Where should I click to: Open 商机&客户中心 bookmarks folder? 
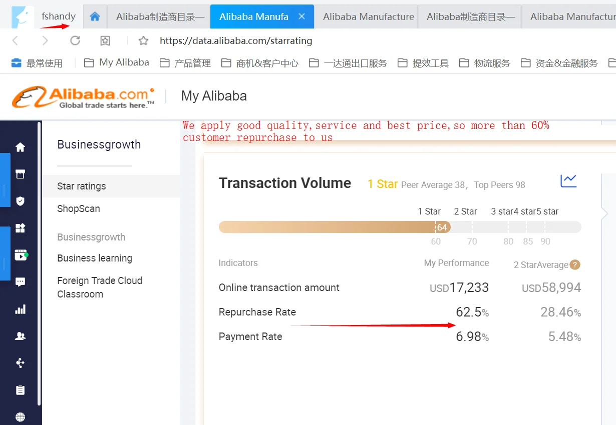point(260,63)
